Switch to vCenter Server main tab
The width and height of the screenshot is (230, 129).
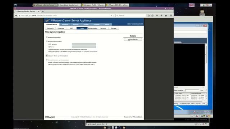pos(52,24)
